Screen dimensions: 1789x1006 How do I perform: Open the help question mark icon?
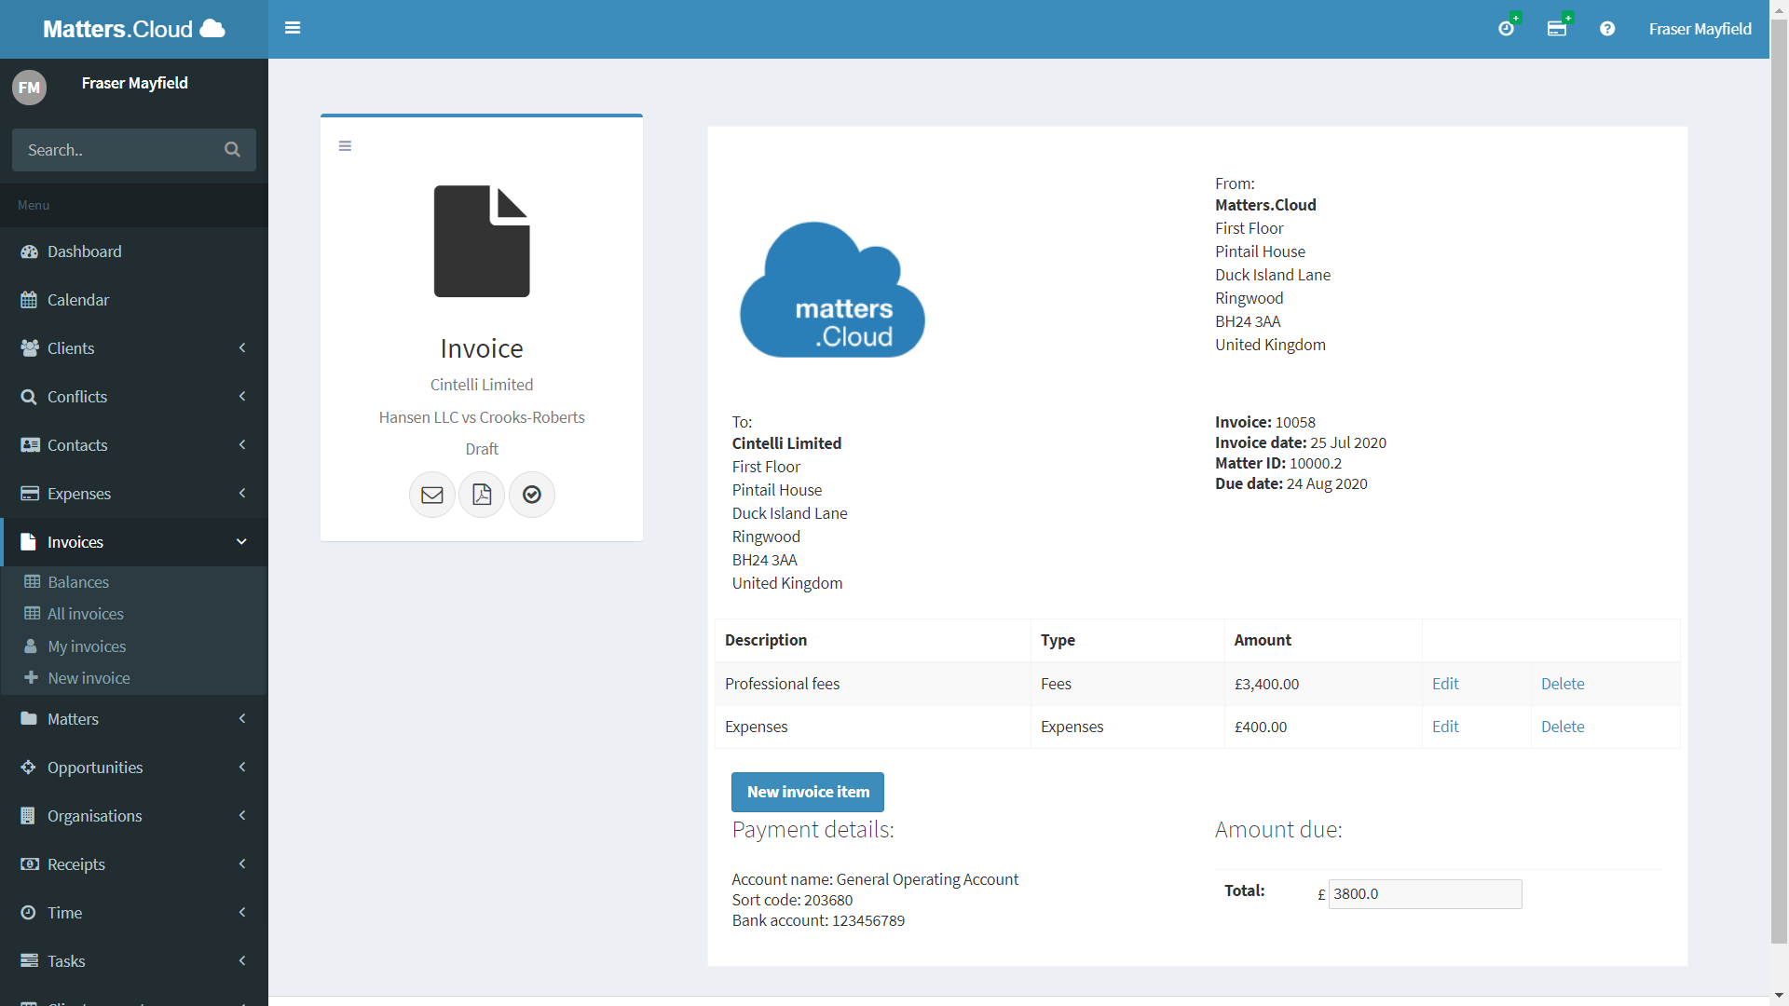coord(1607,29)
